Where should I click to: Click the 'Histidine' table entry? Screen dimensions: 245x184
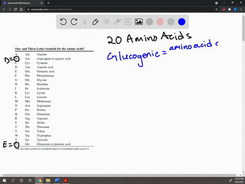[42, 84]
